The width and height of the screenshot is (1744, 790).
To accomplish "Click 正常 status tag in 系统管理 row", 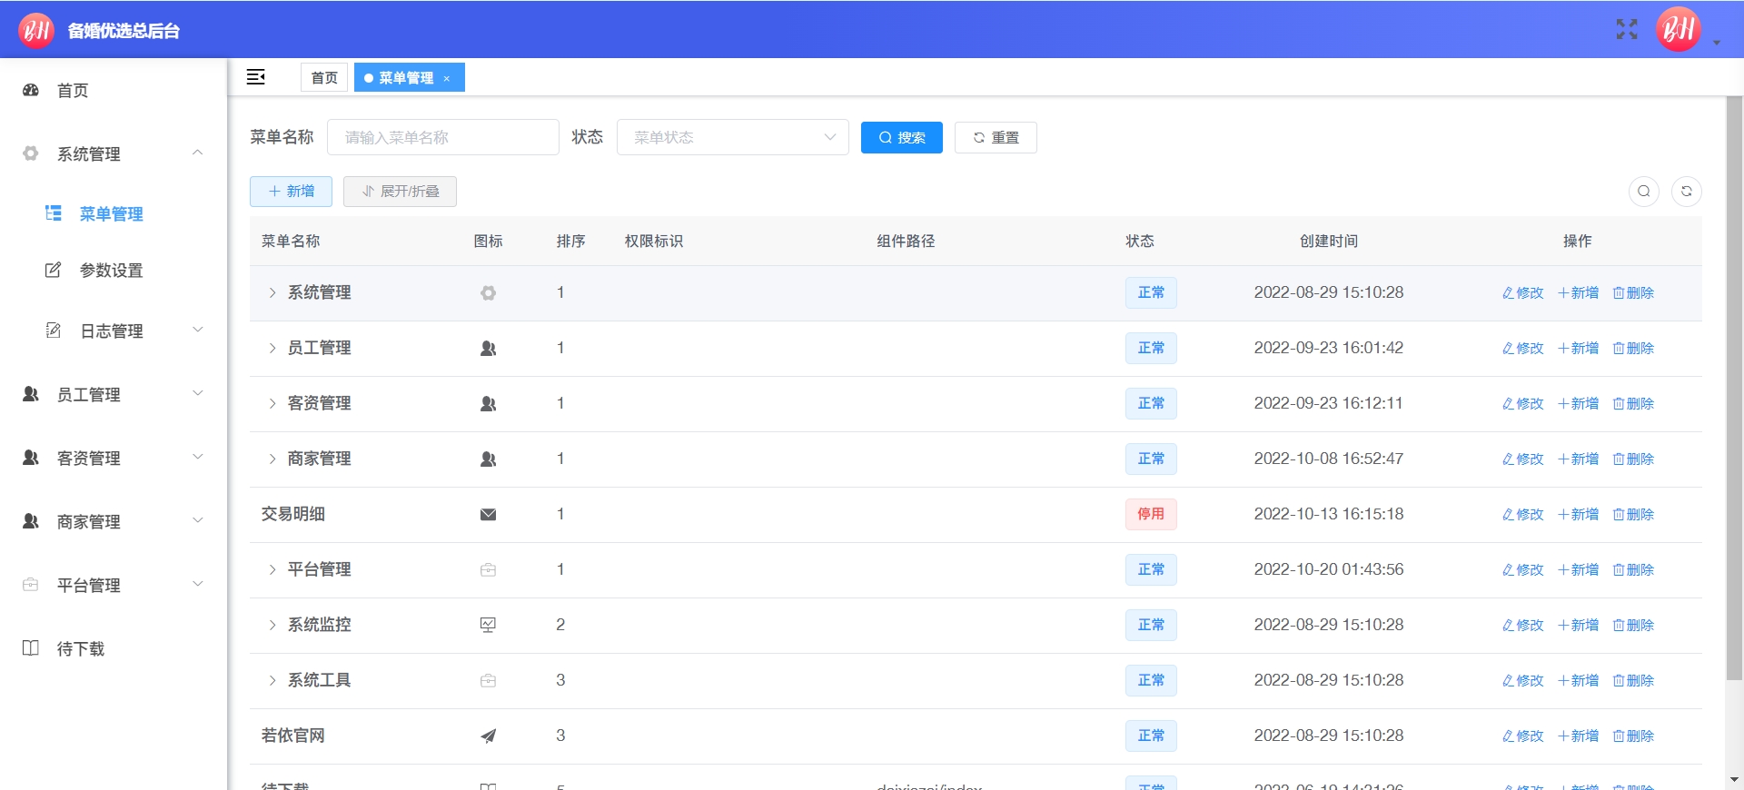I will pos(1151,292).
